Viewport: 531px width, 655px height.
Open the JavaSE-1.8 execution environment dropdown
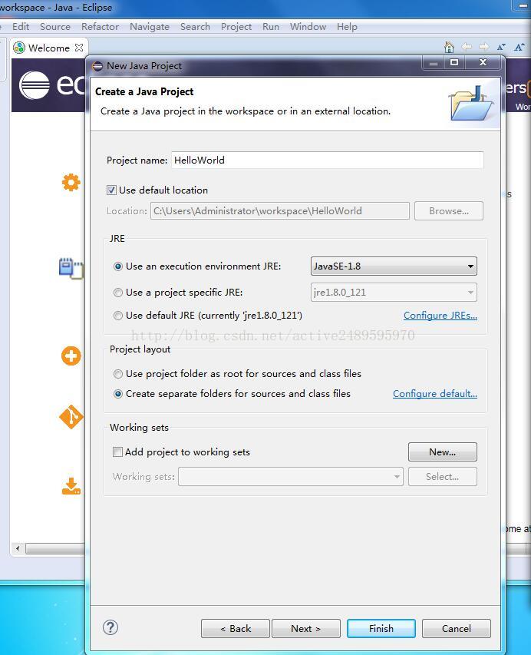pos(394,266)
